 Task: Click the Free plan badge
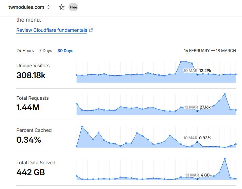pyautogui.click(x=73, y=7)
